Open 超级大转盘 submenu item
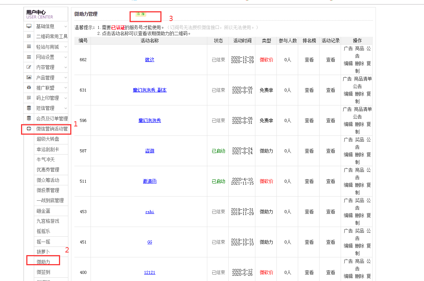Screen dimensions: 424x281 pyautogui.click(x=48, y=139)
